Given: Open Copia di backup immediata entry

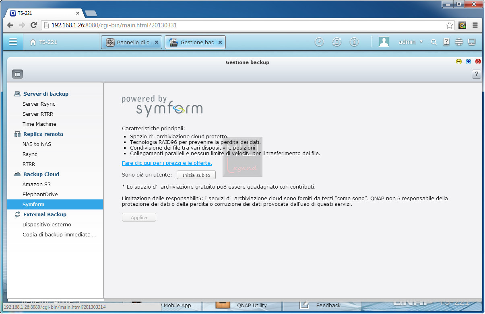Looking at the screenshot, I should coord(59,234).
